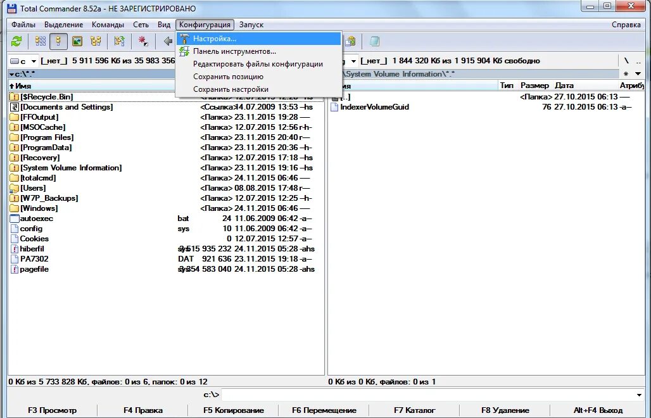The image size is (651, 418).
Task: Click the F6 Перемещение button
Action: [324, 410]
